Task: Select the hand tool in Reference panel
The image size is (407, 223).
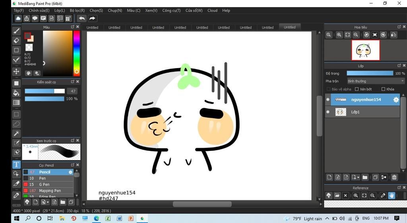Action: [391, 196]
